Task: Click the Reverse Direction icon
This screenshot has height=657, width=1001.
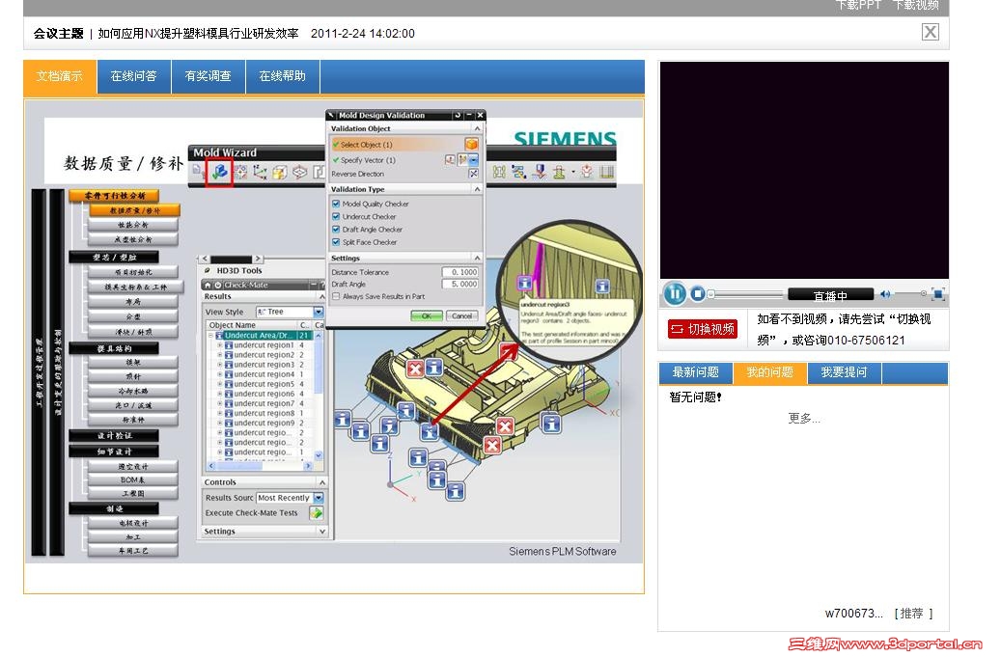Action: [473, 174]
